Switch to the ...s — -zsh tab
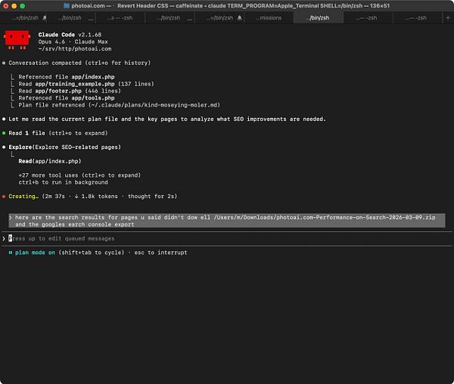This screenshot has width=454, height=384. (120, 18)
